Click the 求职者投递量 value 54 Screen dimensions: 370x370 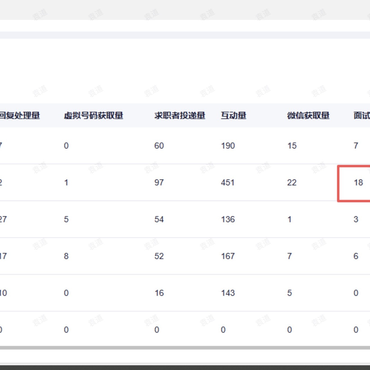click(159, 220)
